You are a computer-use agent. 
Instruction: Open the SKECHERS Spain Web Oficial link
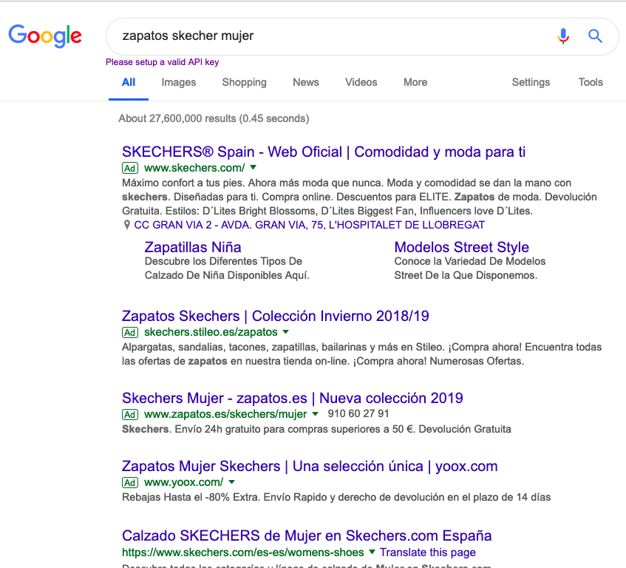coord(324,152)
